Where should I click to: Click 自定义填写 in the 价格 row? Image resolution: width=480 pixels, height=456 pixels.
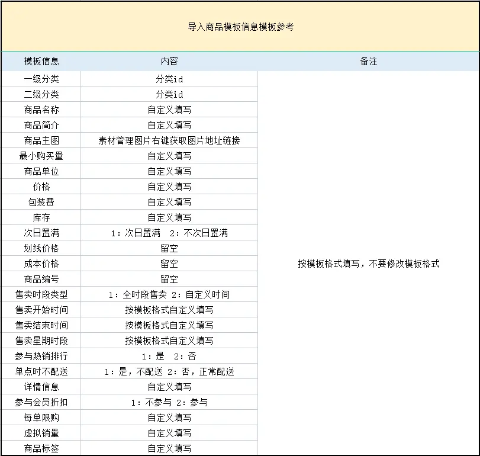pos(169,187)
